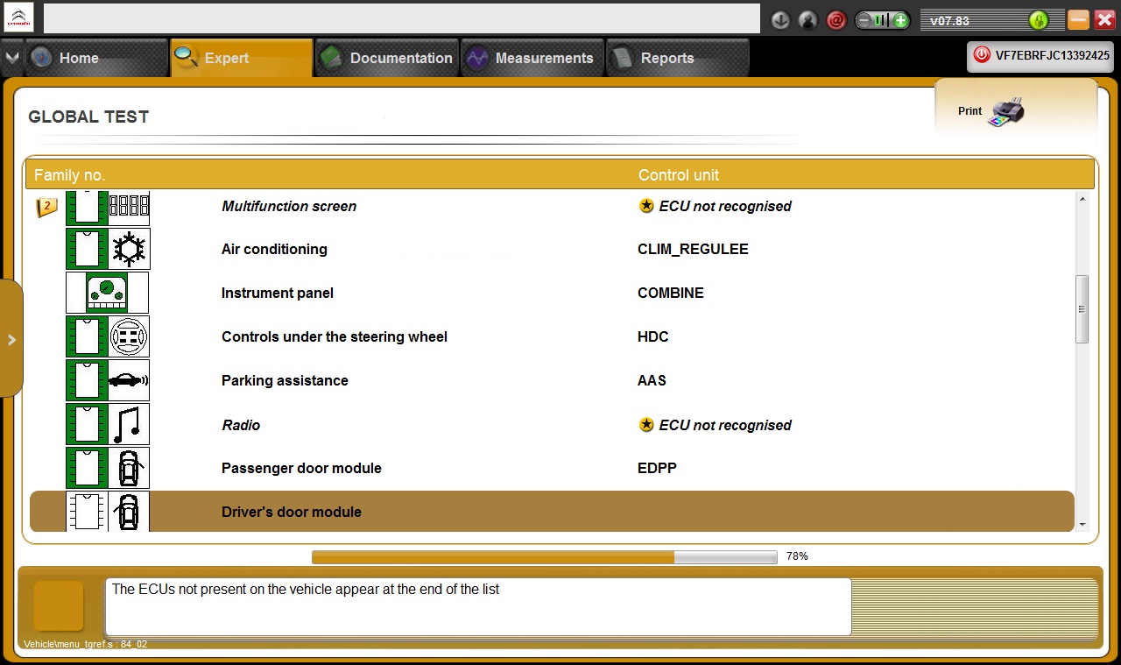The image size is (1121, 665).
Task: Click the green padlock icon
Action: (x=1039, y=20)
